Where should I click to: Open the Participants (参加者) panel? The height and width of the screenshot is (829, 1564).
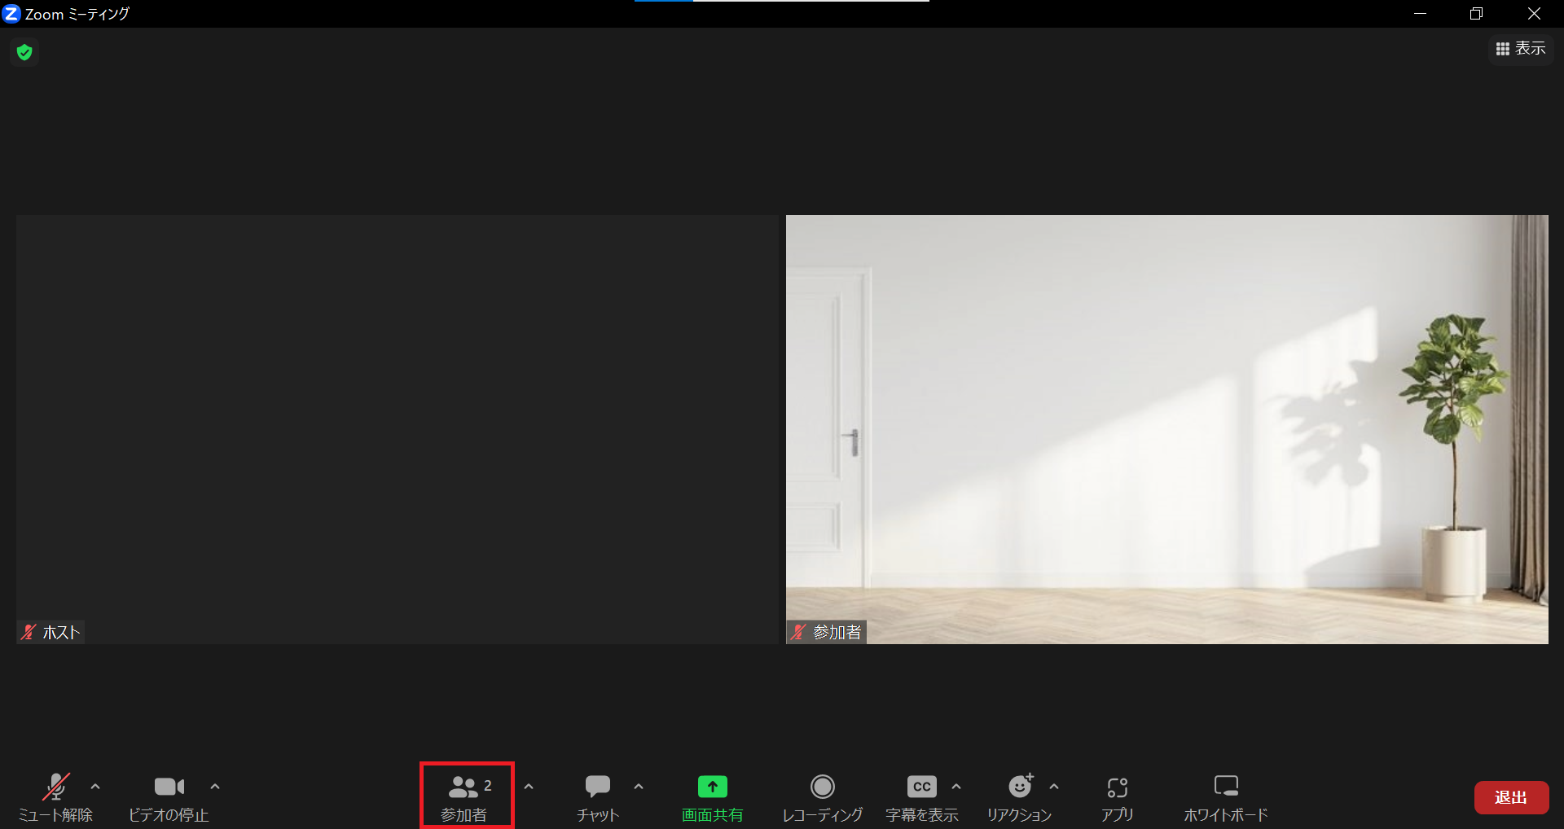[466, 796]
